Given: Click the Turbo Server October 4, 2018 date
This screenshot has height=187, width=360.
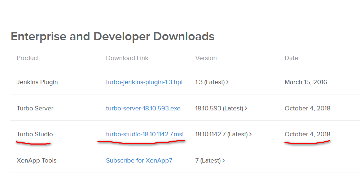Looking at the screenshot, I should (307, 108).
